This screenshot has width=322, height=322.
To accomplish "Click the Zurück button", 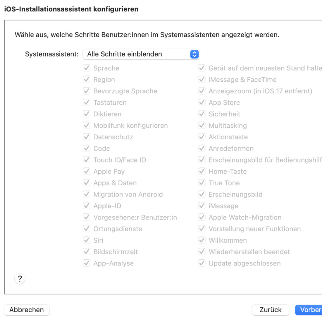I will coord(271,310).
